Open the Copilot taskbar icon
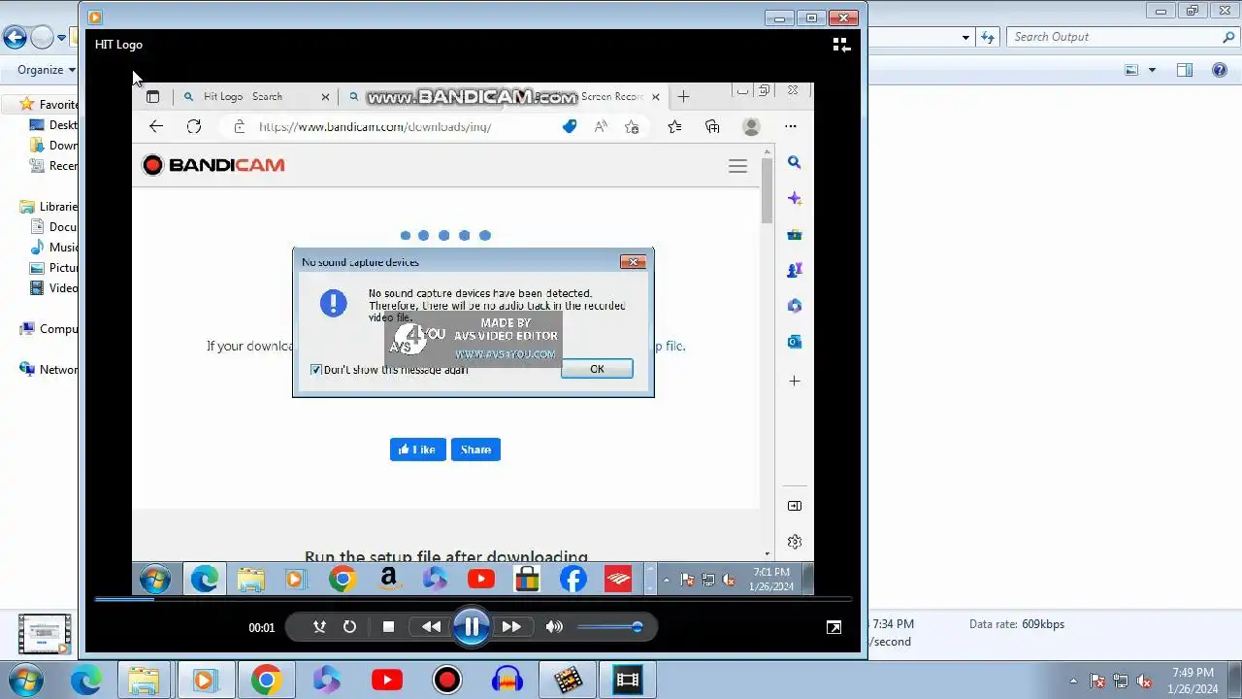The image size is (1242, 699). tap(327, 680)
